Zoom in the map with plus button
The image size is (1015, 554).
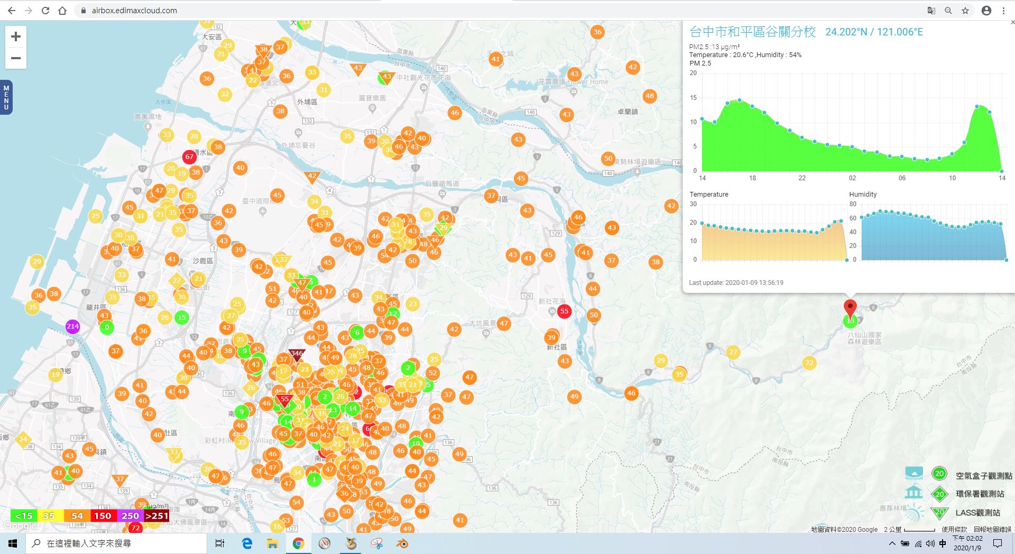[16, 36]
